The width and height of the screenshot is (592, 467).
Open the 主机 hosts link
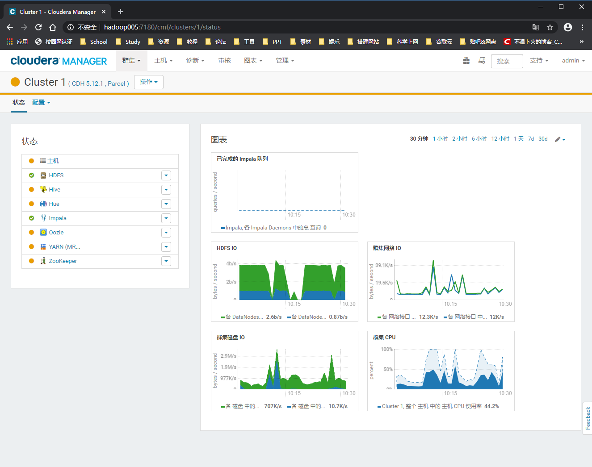[53, 161]
